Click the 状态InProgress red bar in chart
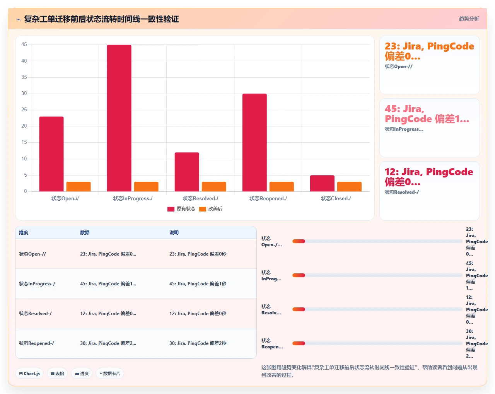Viewport: 495px width, 394px height. tap(119, 118)
